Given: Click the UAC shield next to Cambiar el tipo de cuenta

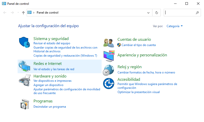Looking at the screenshot, I should point(119,45).
